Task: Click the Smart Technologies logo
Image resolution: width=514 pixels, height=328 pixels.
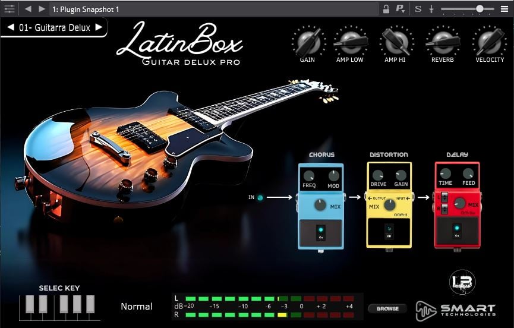Action: 456,311
